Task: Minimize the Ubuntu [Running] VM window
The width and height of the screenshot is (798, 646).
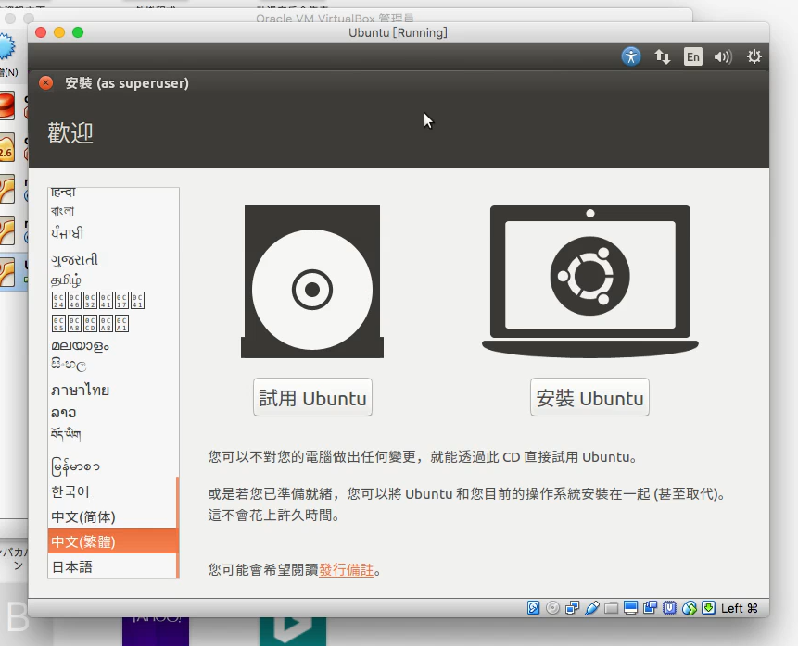Action: click(59, 32)
